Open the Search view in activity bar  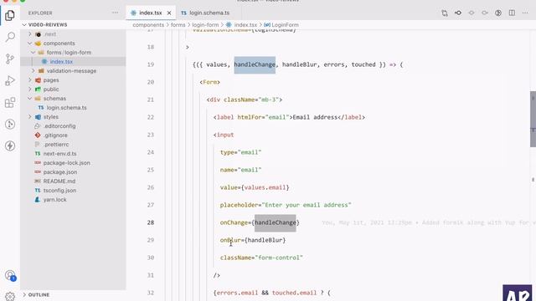[10, 37]
